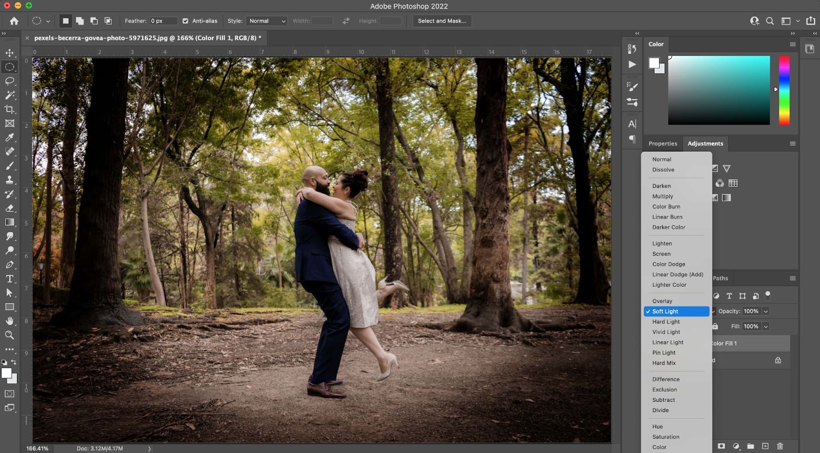Expand the Opacity dropdown arrow
Image resolution: width=820 pixels, height=453 pixels.
(766, 311)
